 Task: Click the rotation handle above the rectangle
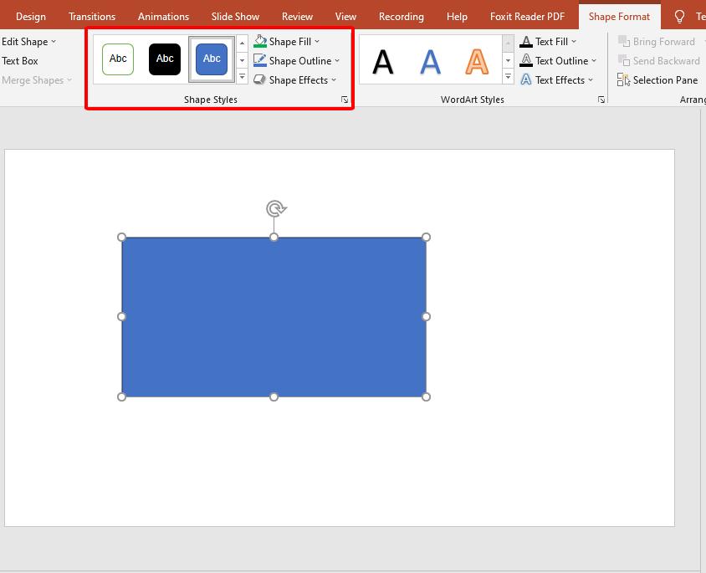[275, 209]
